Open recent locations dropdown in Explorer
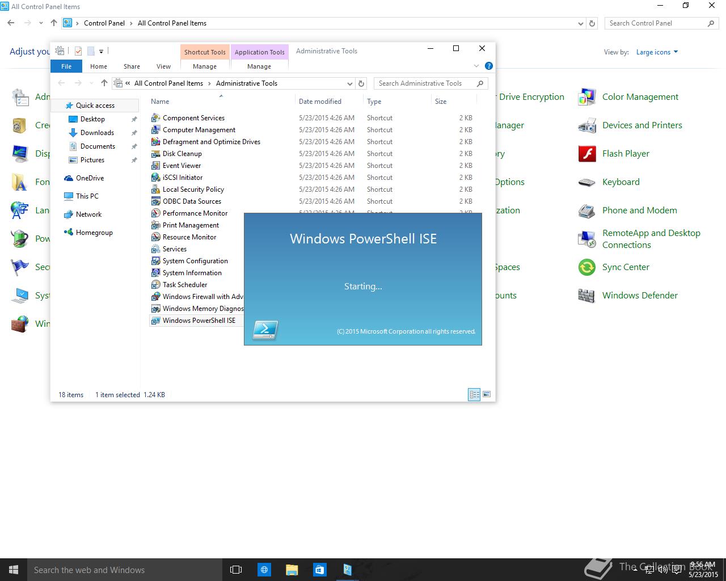 (x=91, y=83)
